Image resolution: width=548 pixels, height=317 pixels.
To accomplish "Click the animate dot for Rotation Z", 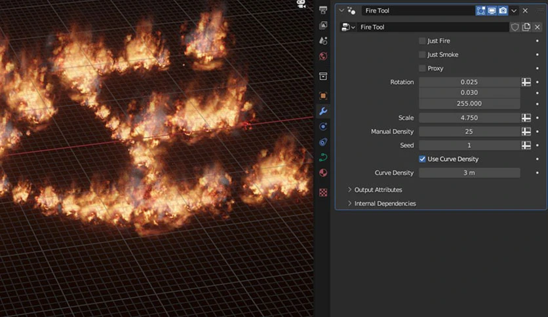I will (537, 103).
